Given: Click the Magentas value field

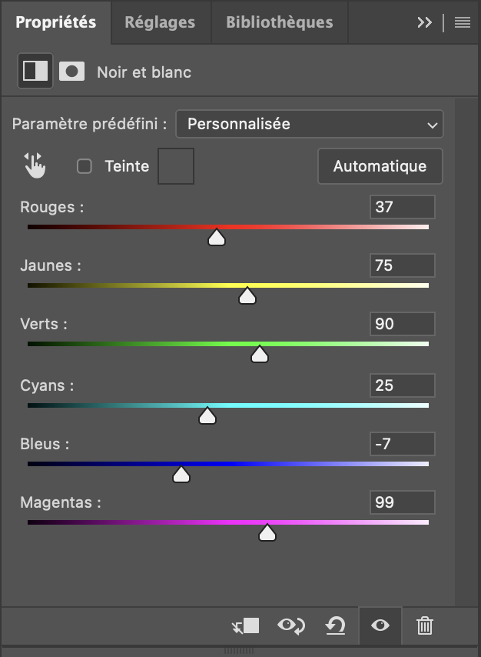Looking at the screenshot, I should tap(402, 502).
